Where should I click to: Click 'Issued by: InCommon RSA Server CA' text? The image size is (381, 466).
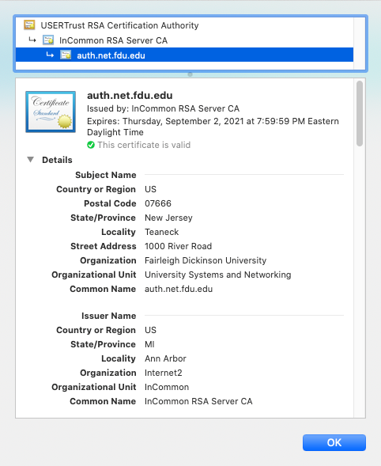pos(163,108)
